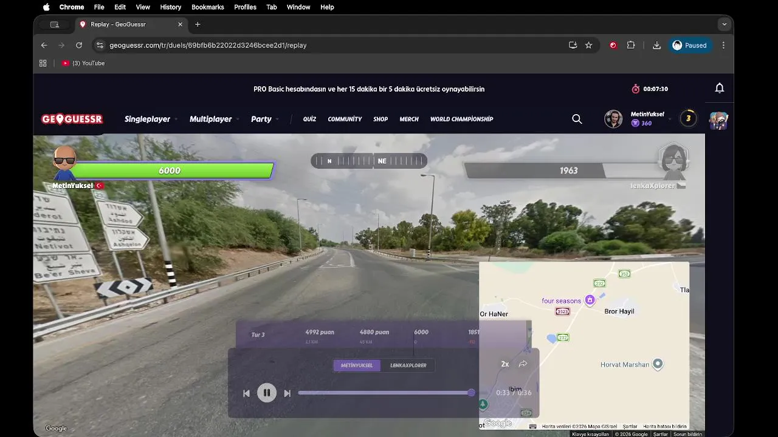Bookmark this tab with star icon
Viewport: 778px width, 437px height.
pos(588,45)
